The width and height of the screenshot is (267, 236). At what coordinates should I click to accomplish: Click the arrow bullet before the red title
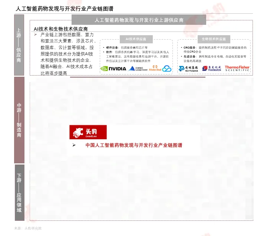(x=74, y=145)
